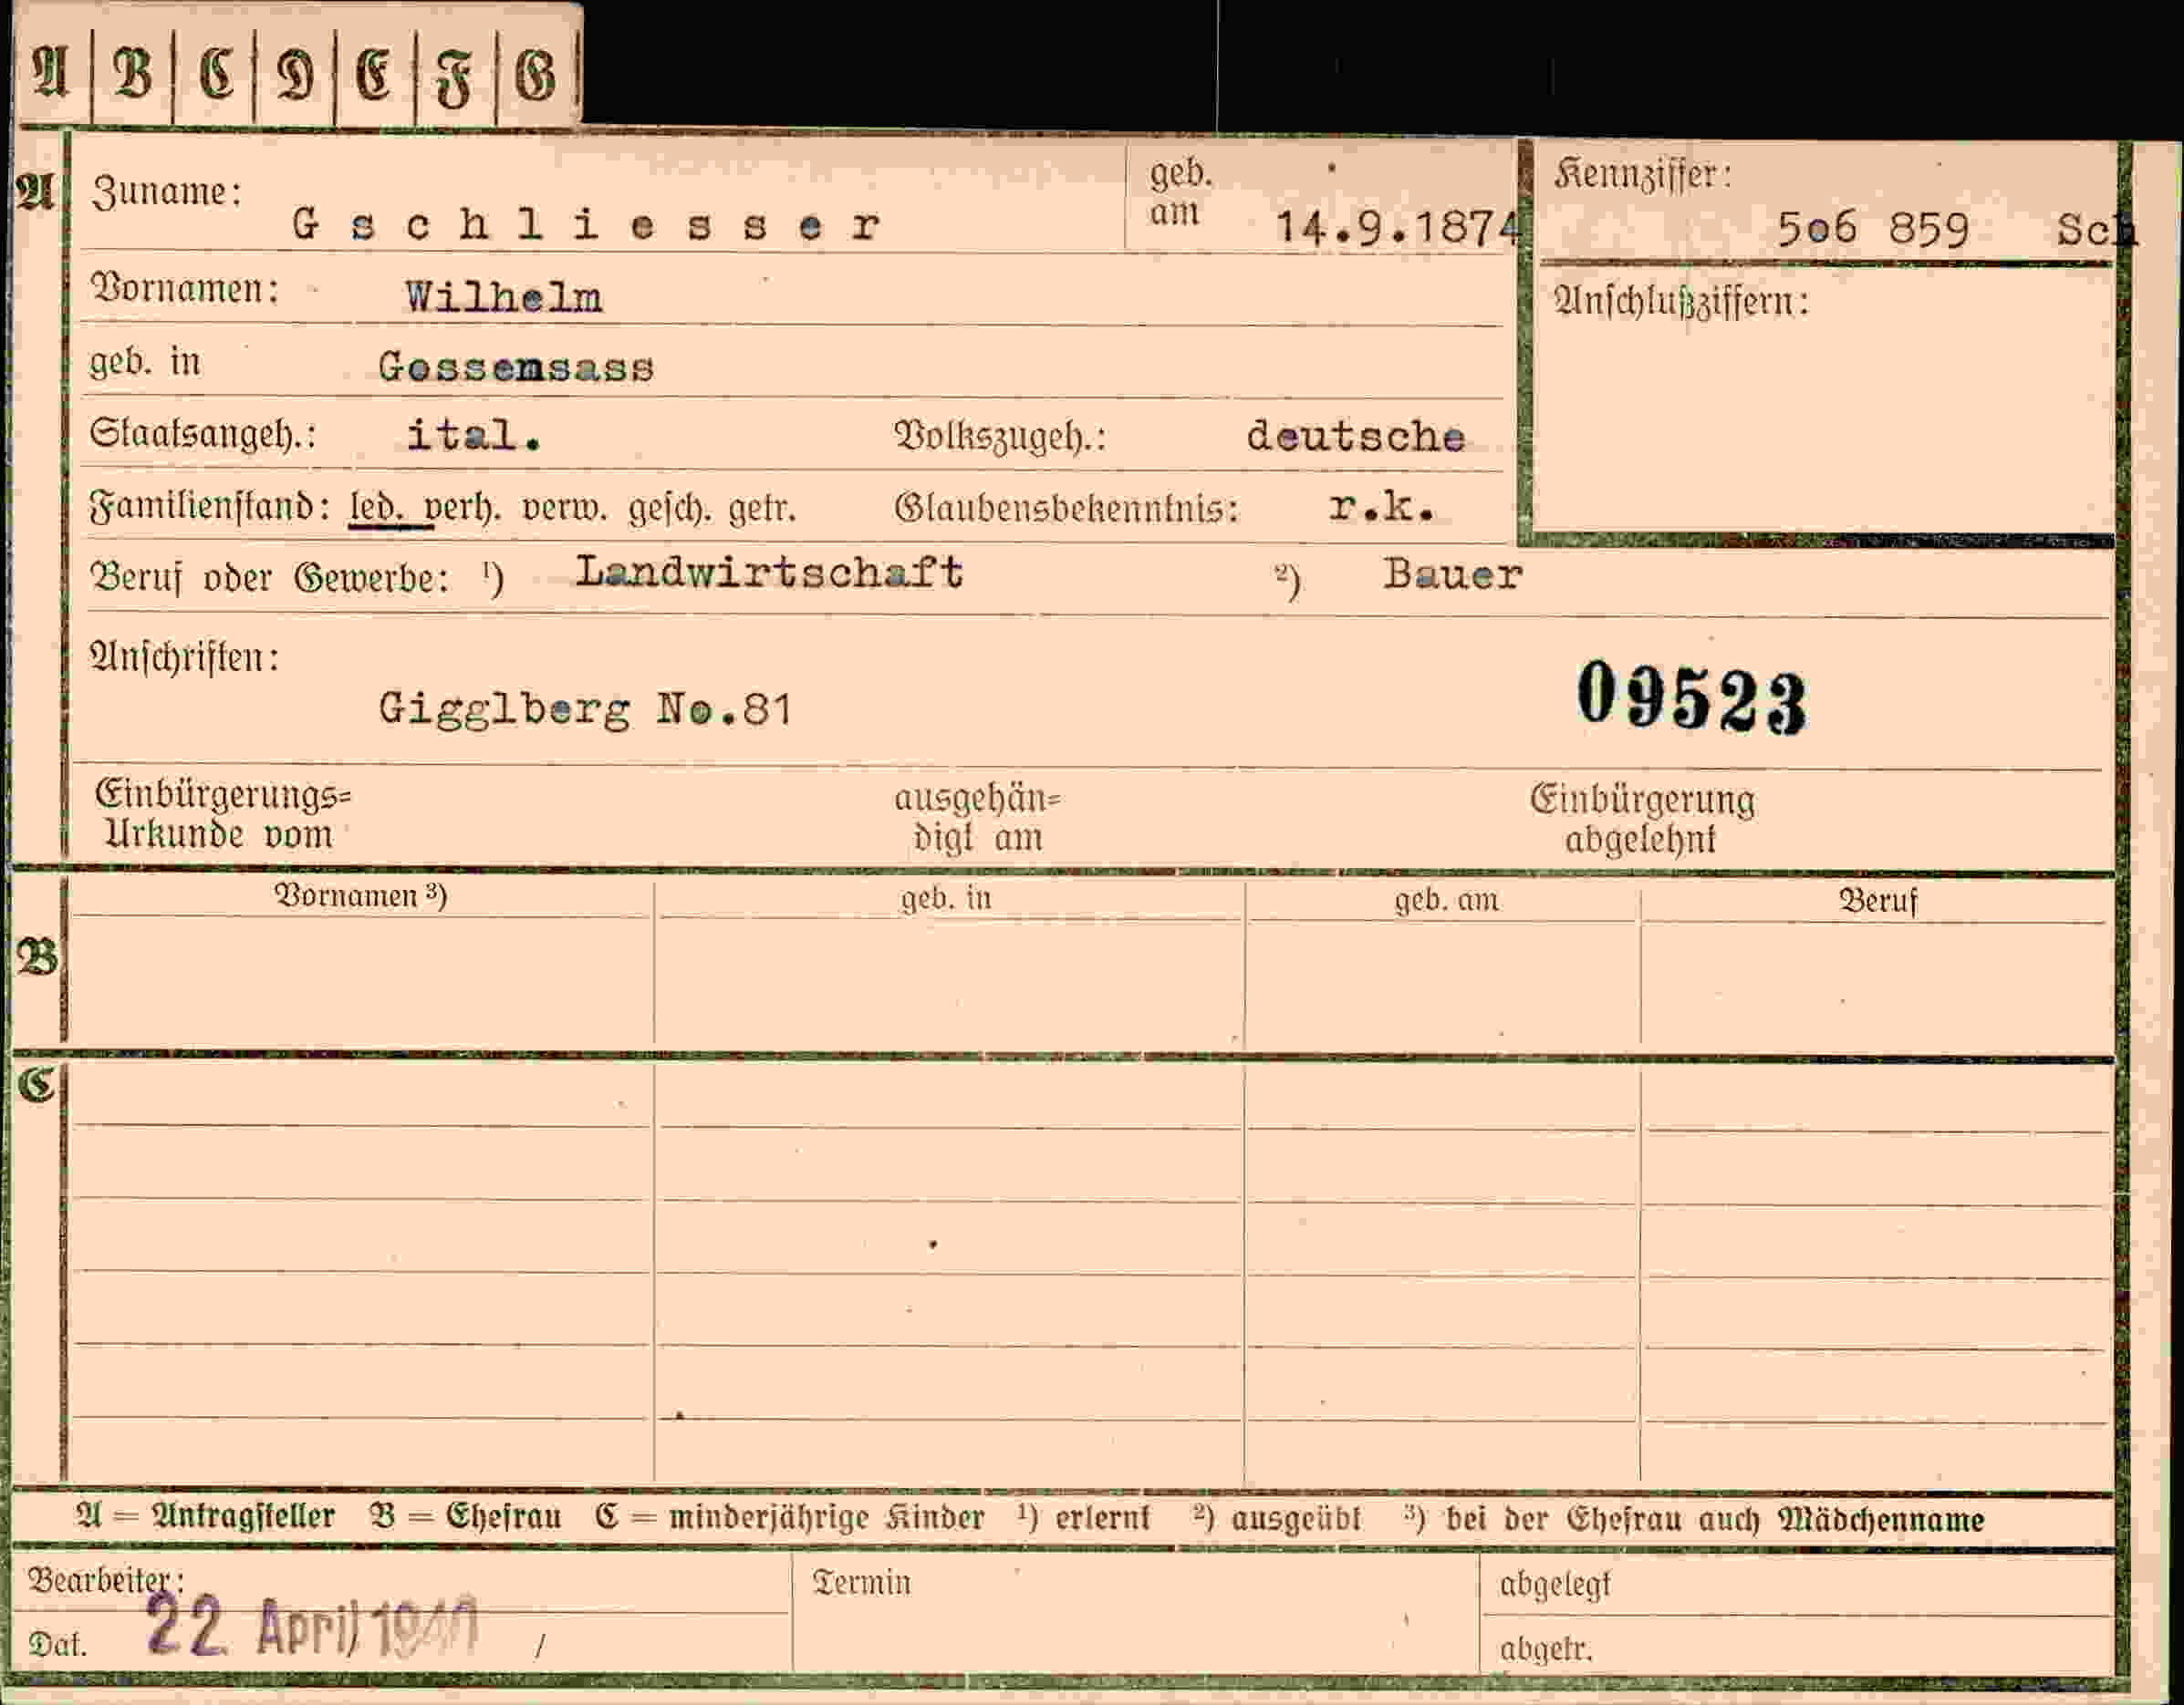Screen dimensions: 2184x1705
Task: Click the index tab letter F
Action: pyautogui.click(x=455, y=77)
